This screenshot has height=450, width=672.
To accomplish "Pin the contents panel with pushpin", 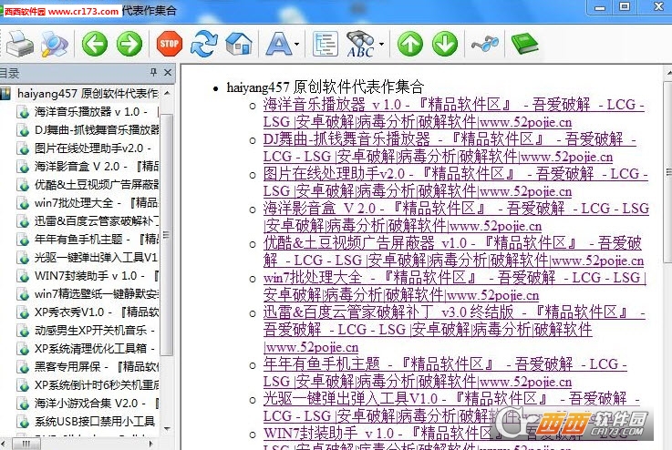I will pos(153,72).
